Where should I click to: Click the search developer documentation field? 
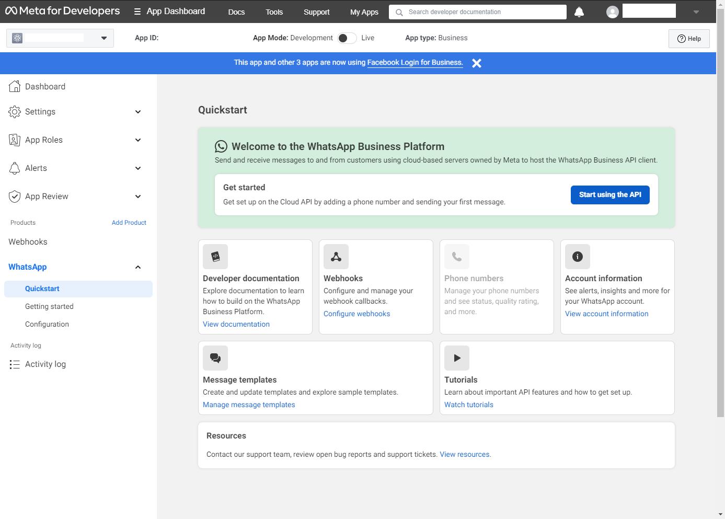[478, 12]
